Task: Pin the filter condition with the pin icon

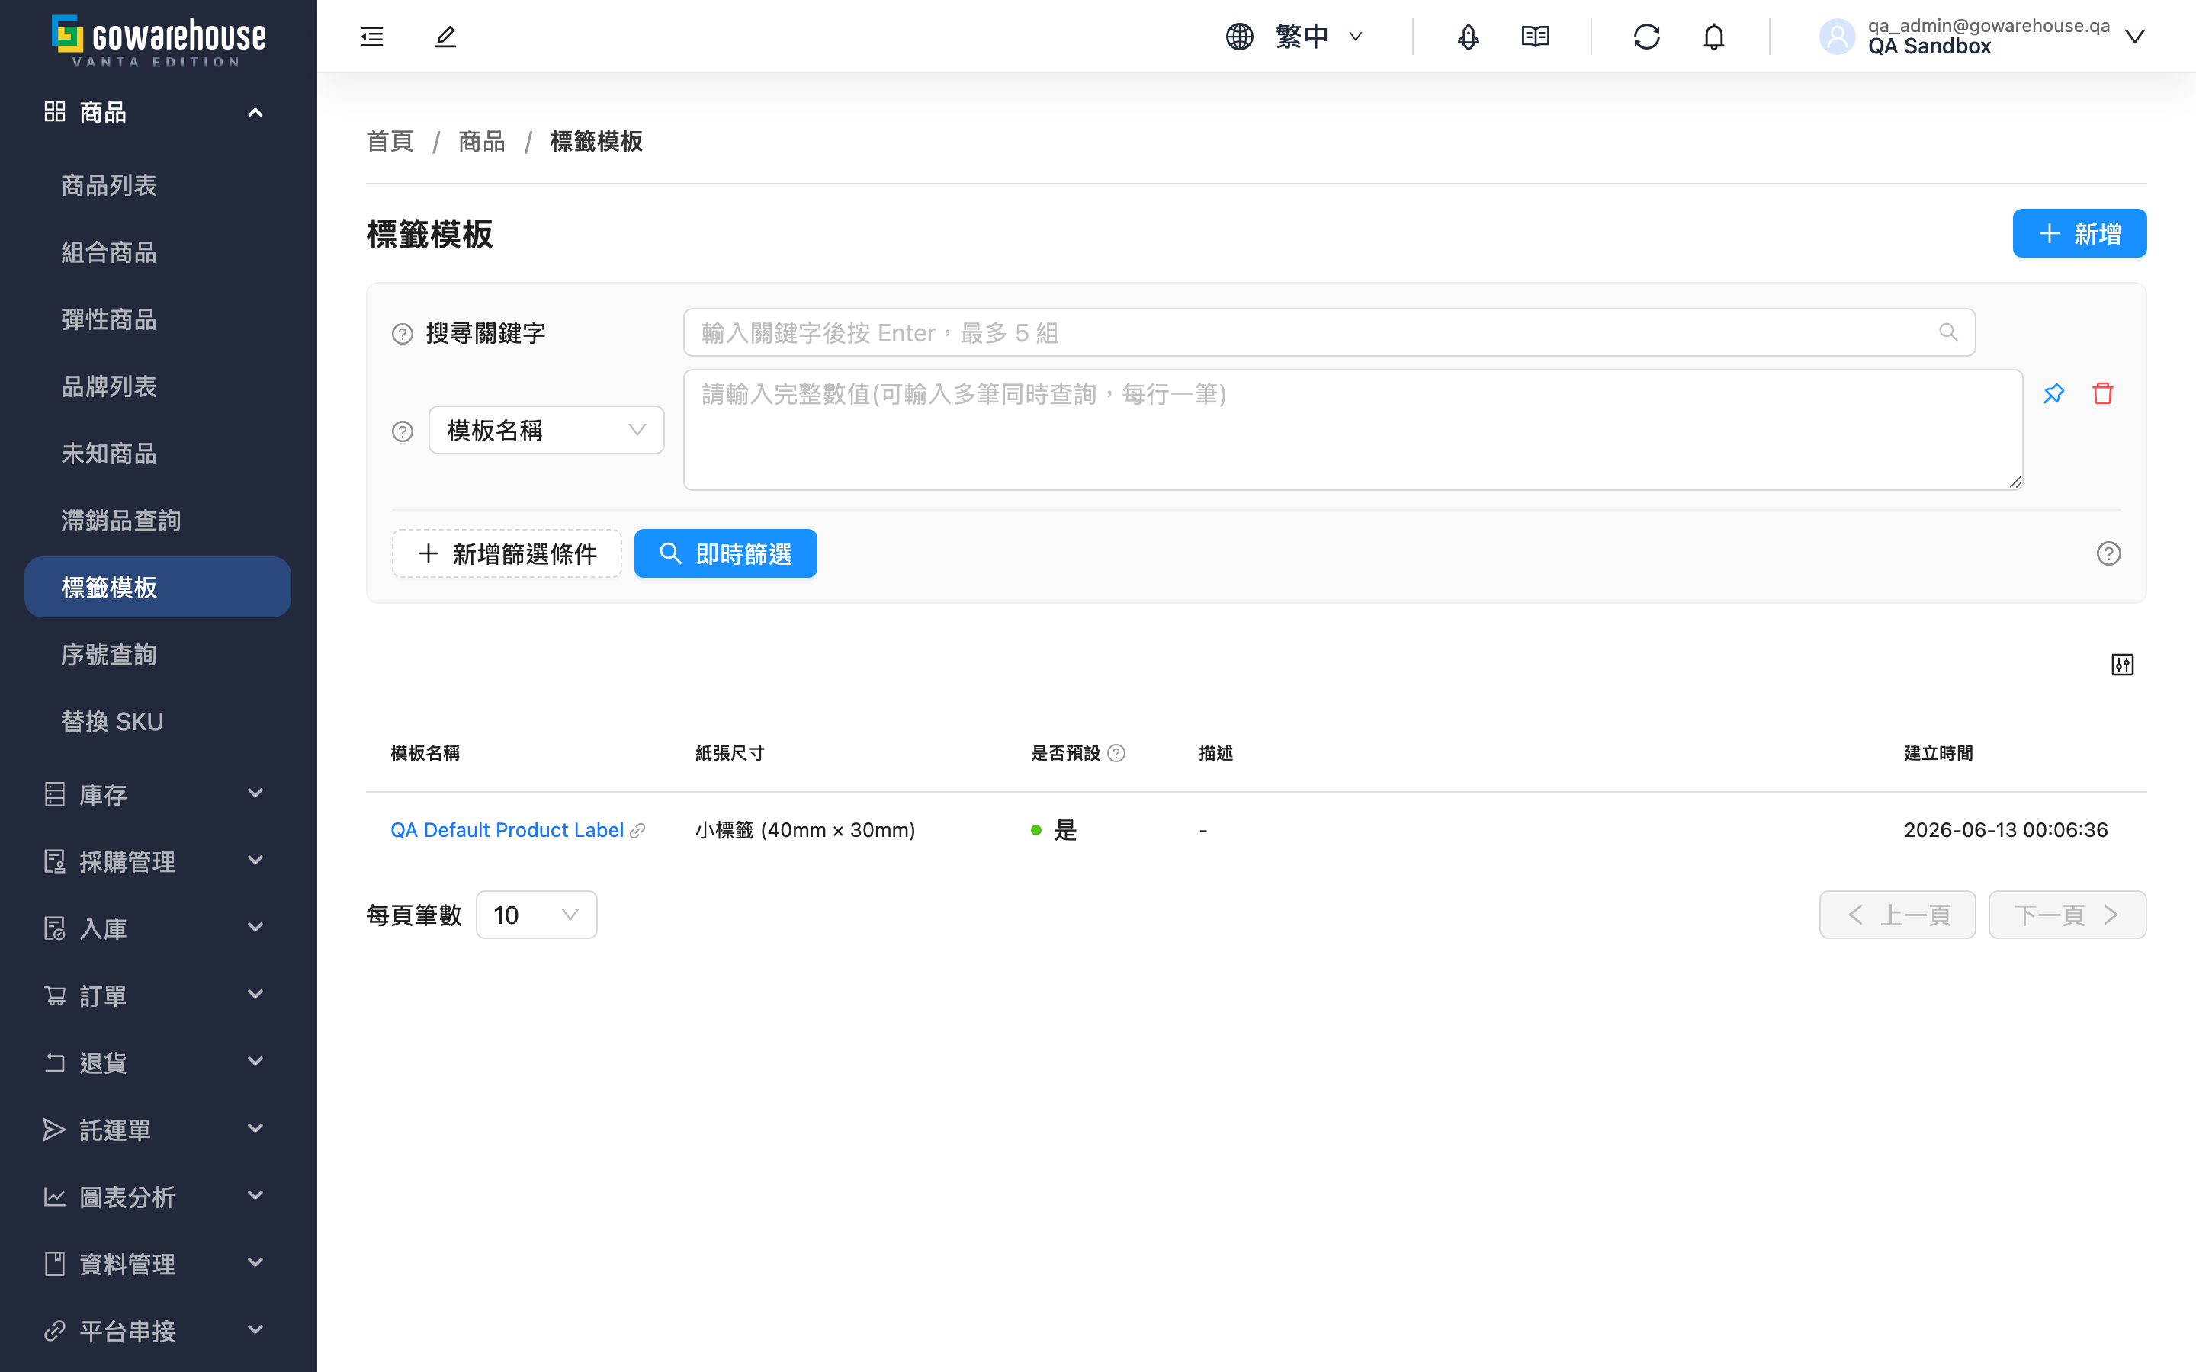Action: point(2053,393)
